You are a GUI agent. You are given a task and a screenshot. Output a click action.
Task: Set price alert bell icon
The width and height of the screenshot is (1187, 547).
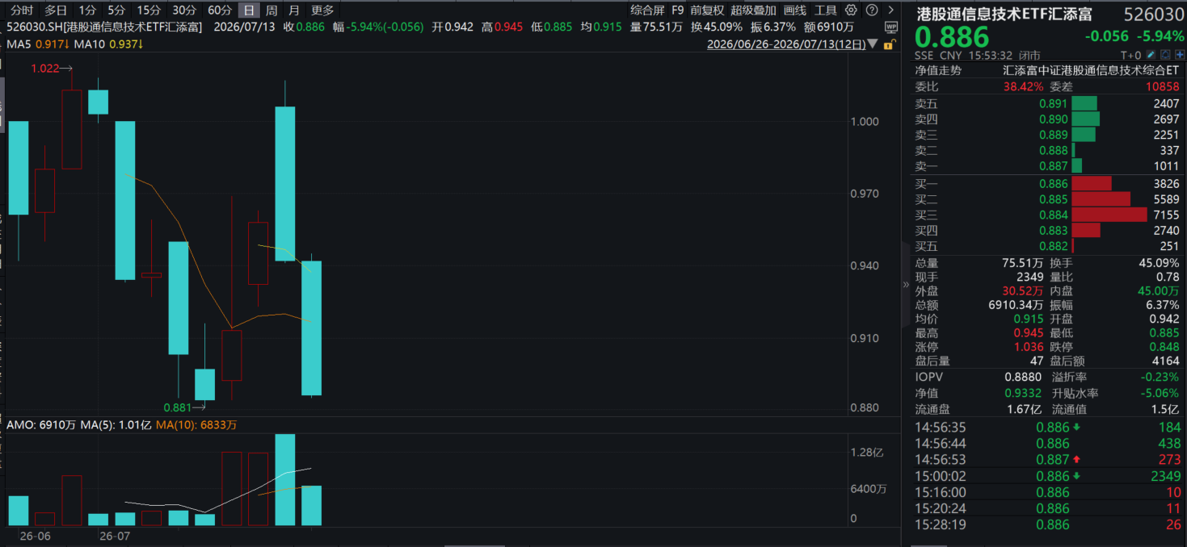coord(1165,55)
